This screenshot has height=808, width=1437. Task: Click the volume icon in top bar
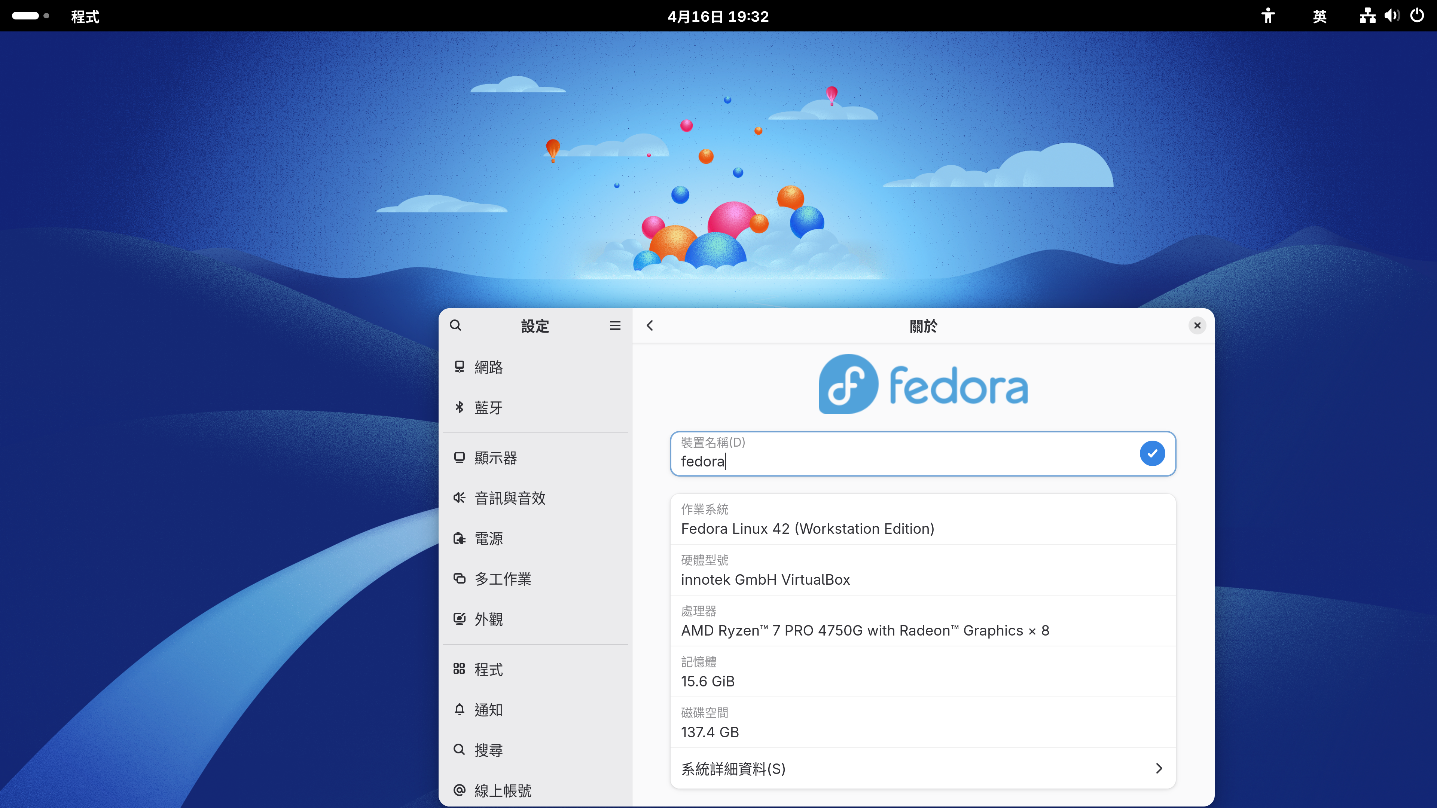point(1391,16)
